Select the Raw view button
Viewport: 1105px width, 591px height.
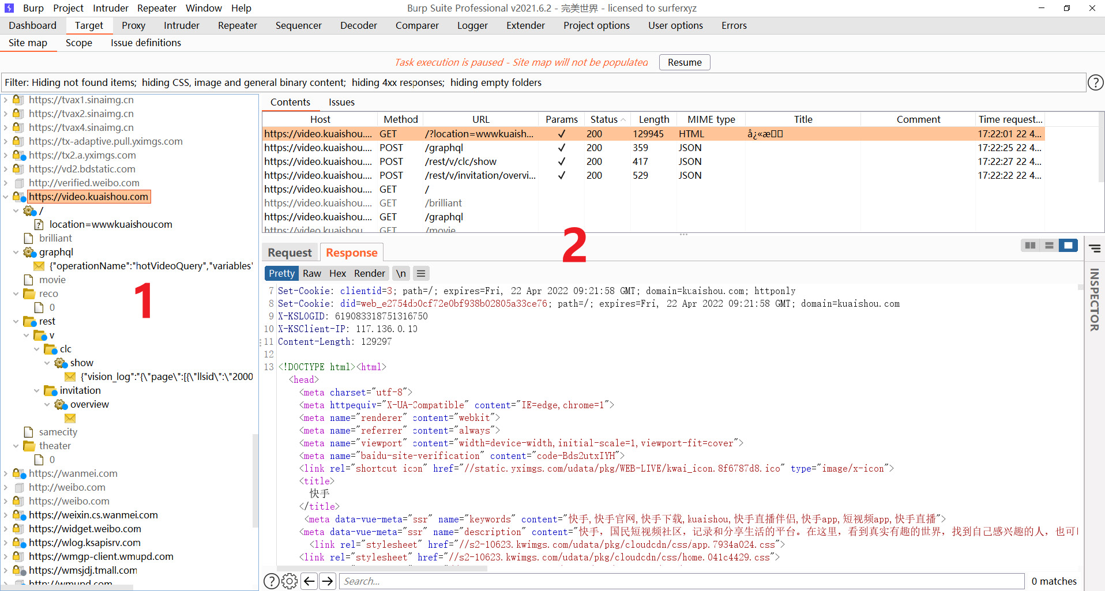click(312, 273)
